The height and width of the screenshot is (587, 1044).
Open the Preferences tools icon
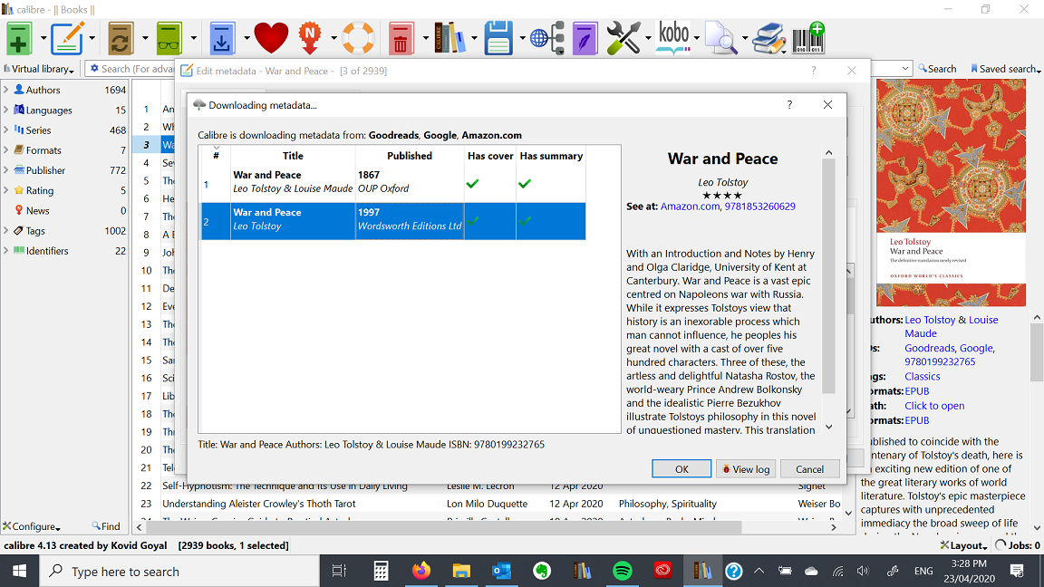623,38
